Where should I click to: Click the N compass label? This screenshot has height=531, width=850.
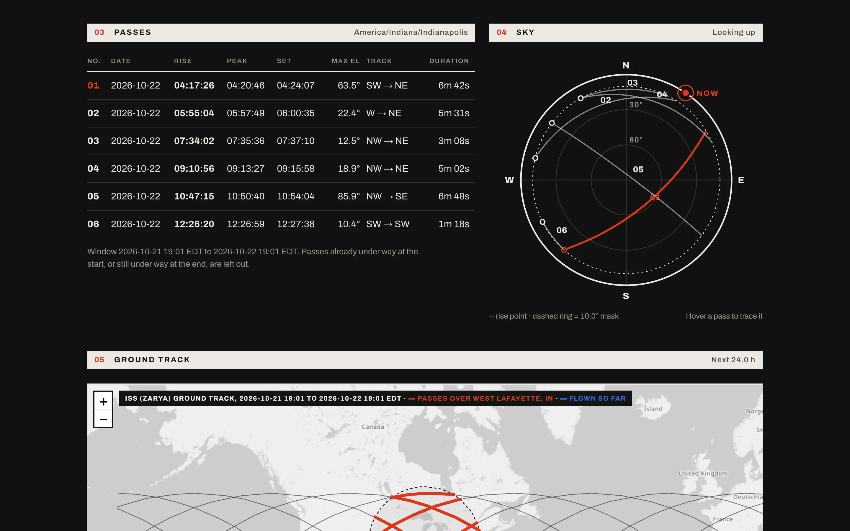(626, 65)
